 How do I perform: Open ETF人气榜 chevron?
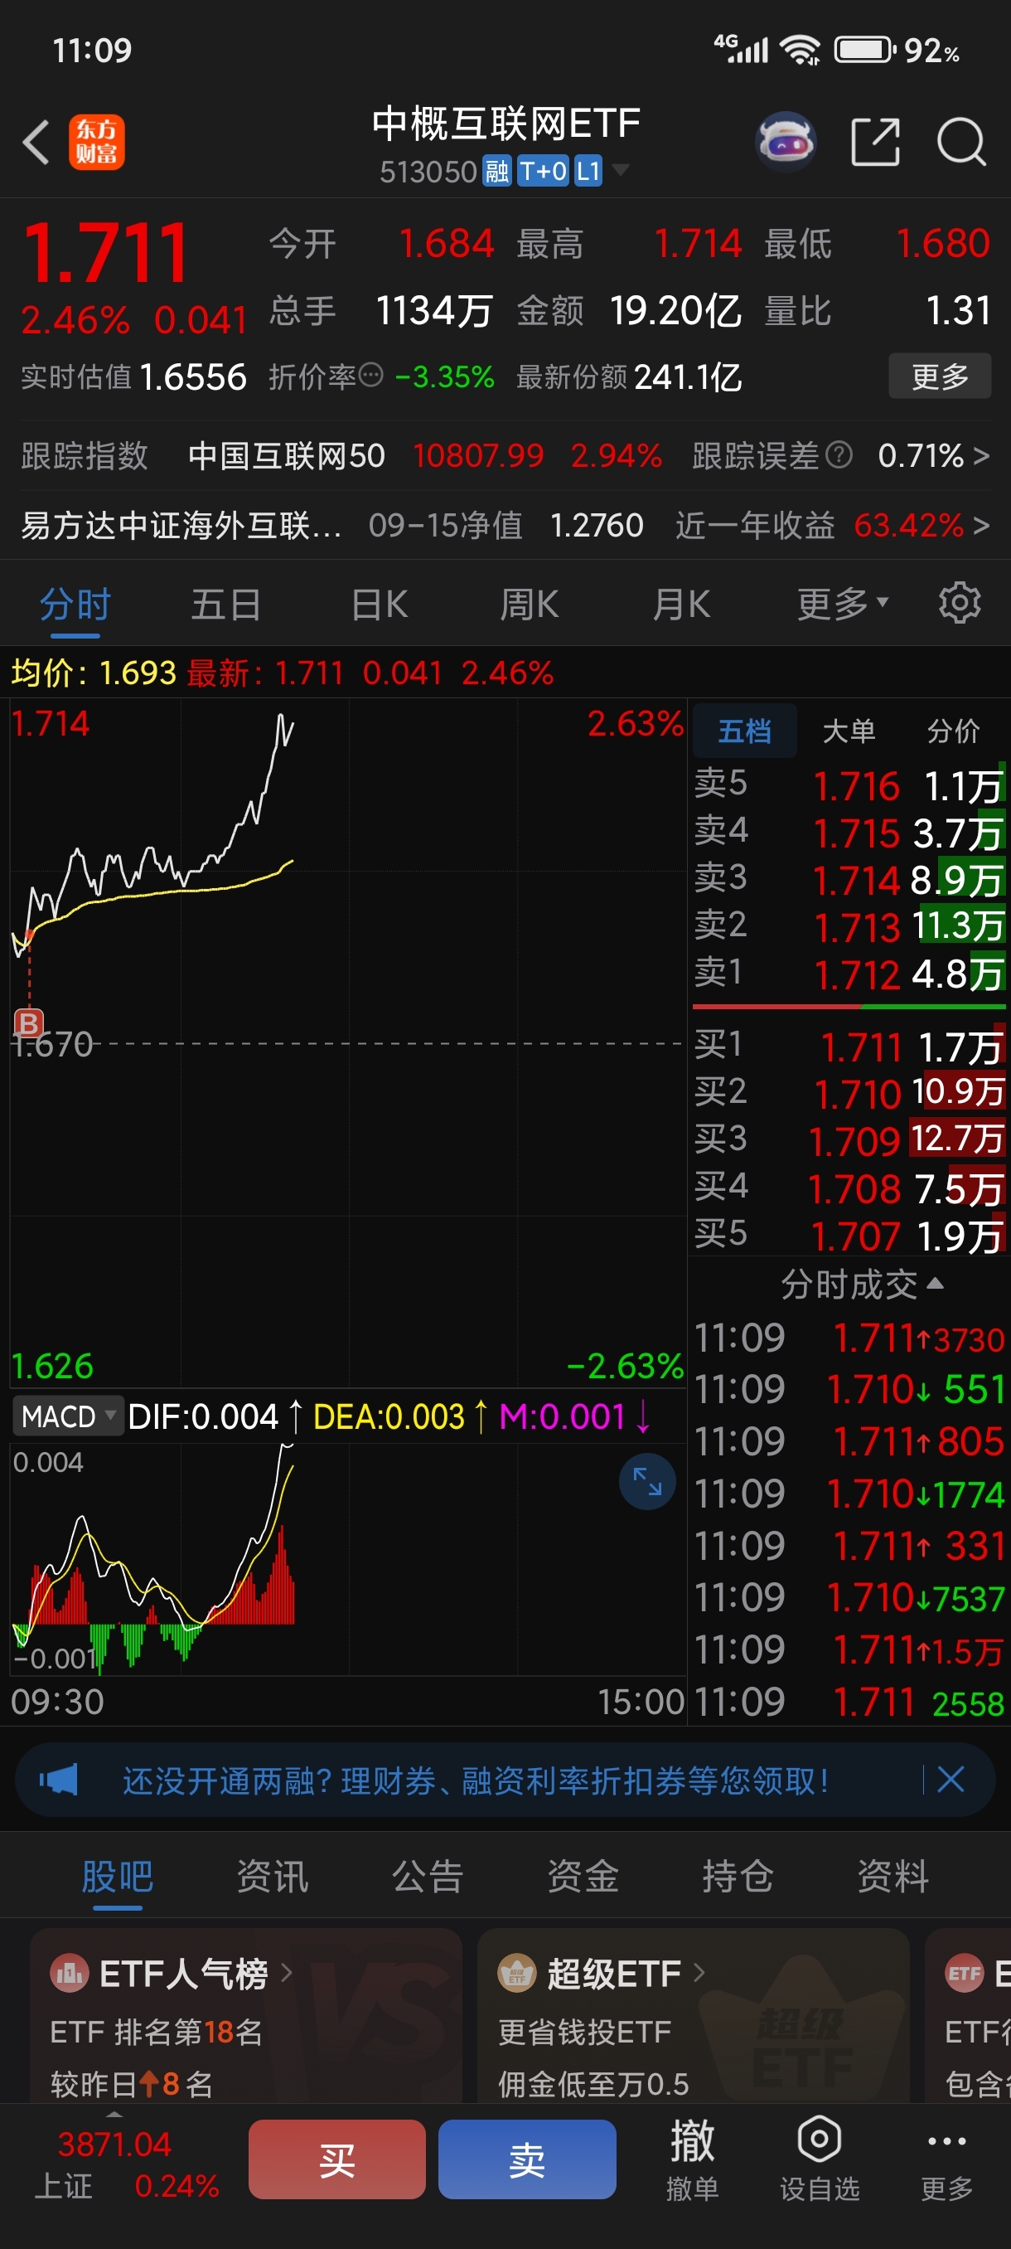point(286,1972)
